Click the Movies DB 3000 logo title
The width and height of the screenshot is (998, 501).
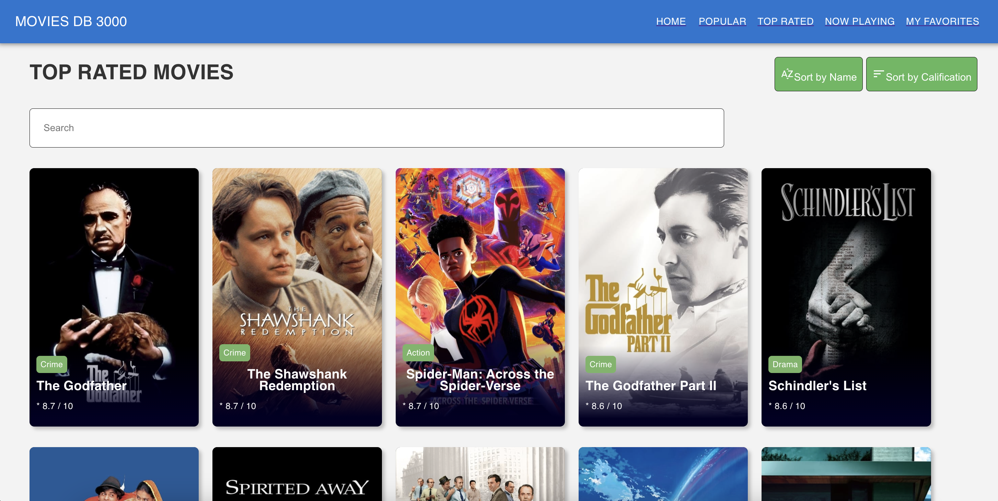click(x=71, y=21)
